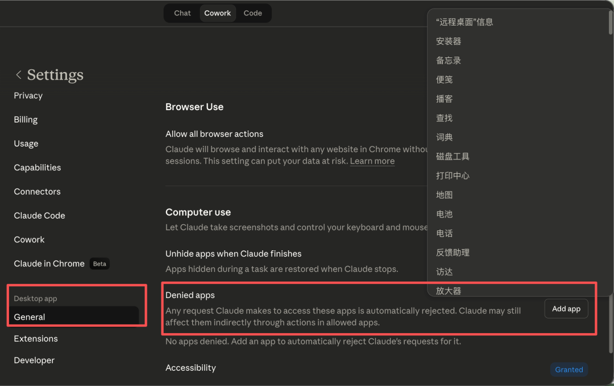Select General under Desktop app
The width and height of the screenshot is (614, 386).
[x=28, y=317]
